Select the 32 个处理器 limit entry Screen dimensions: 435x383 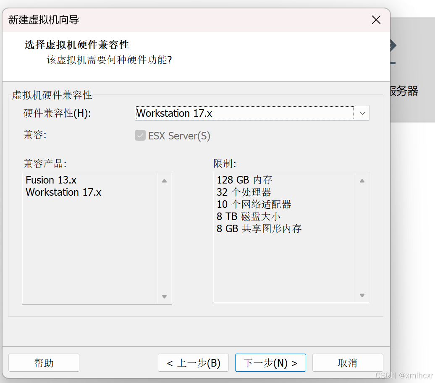point(244,192)
